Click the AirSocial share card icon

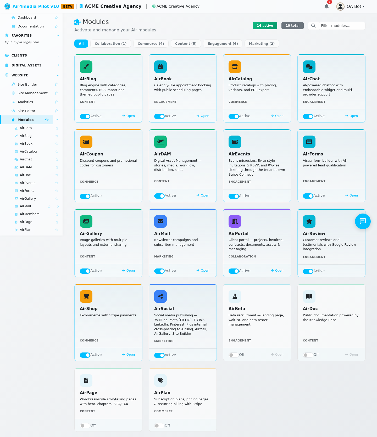click(160, 296)
